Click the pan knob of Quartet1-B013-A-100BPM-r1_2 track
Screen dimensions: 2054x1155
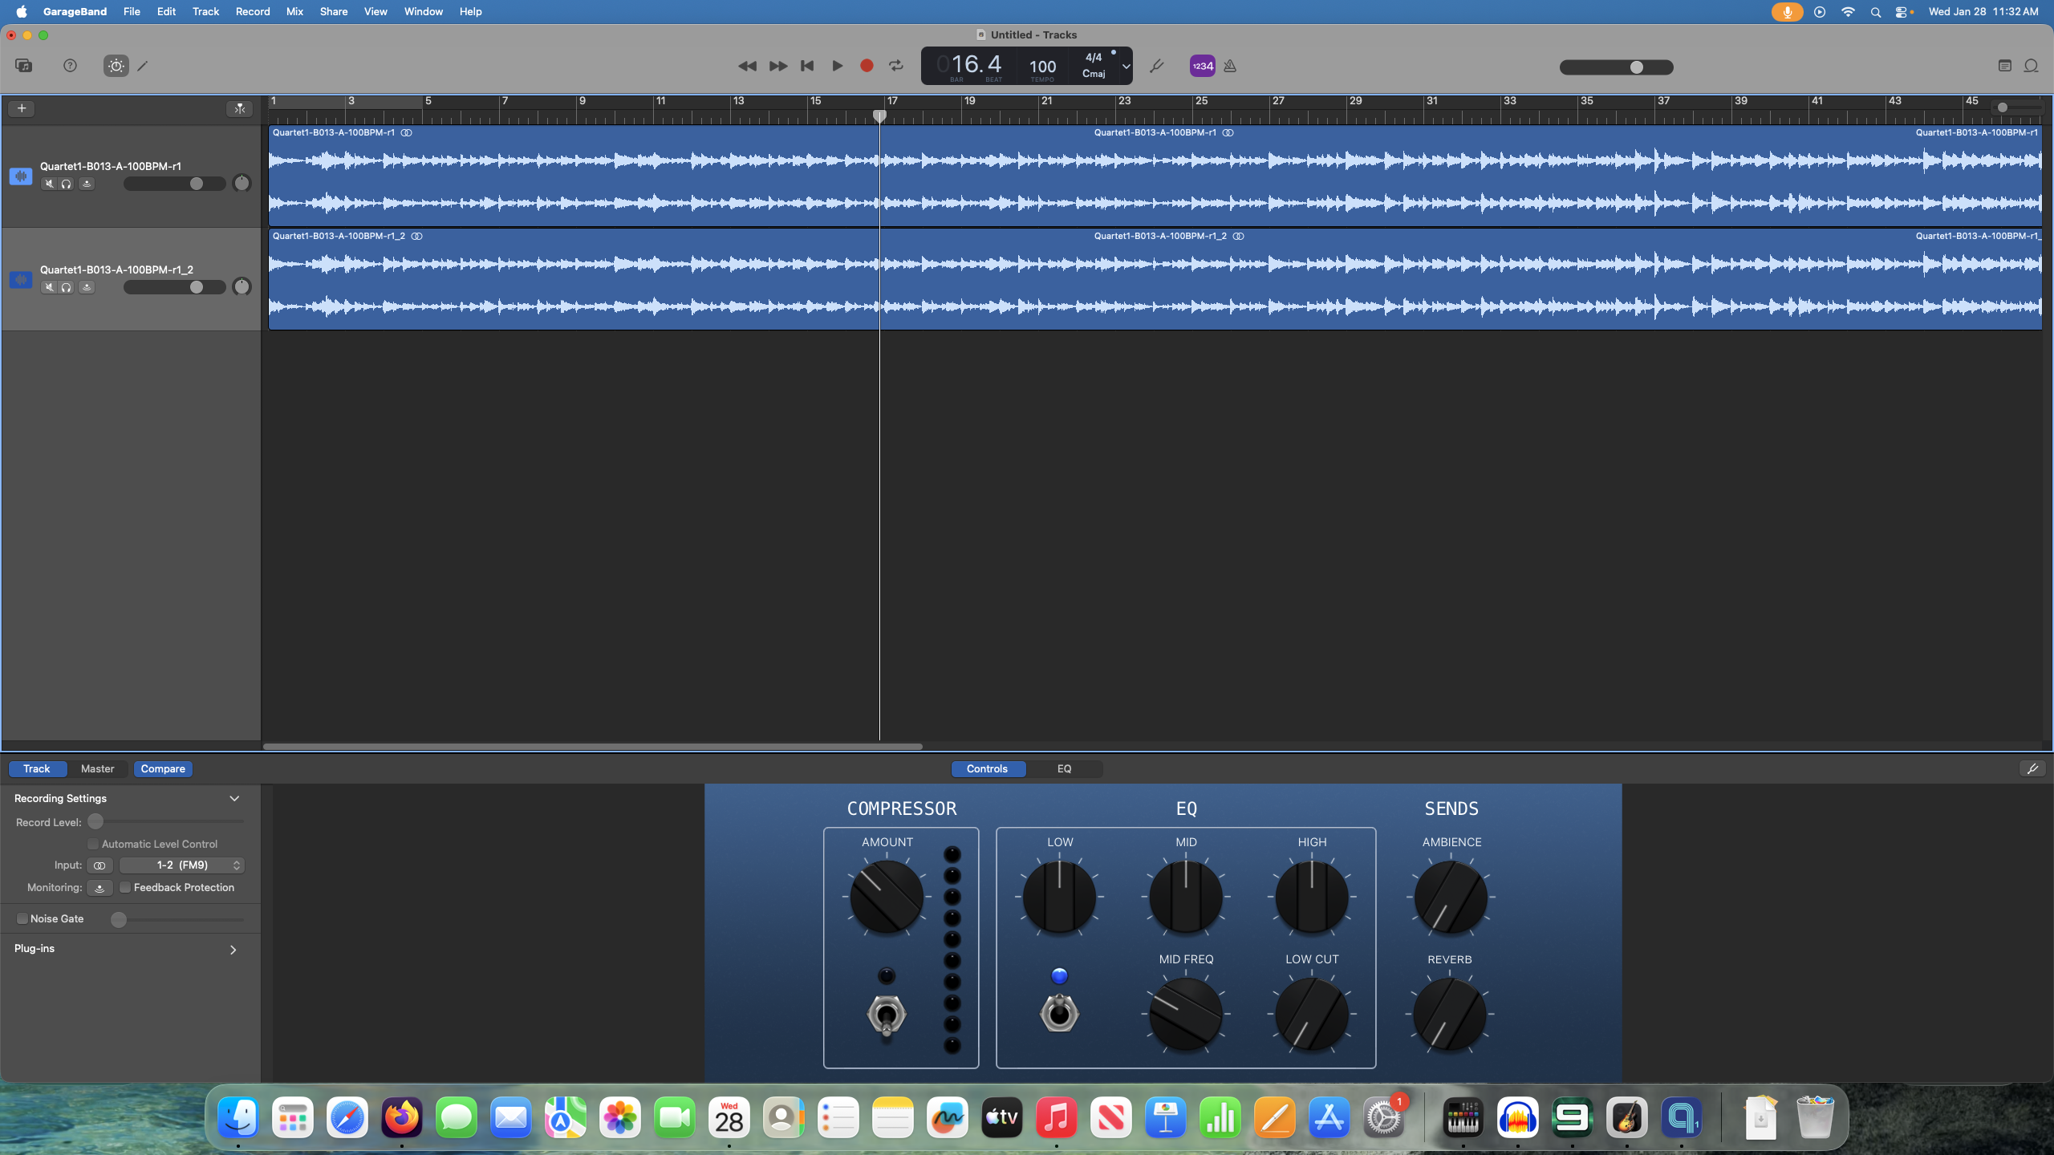242,287
